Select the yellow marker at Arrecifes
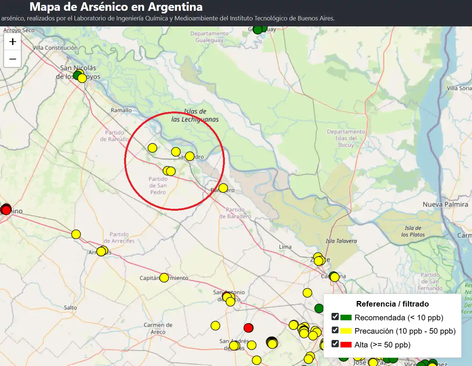This screenshot has width=472, height=366. coord(101,251)
